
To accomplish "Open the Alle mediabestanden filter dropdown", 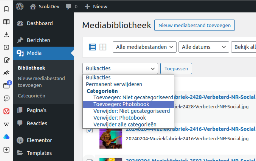I will pos(144,47).
